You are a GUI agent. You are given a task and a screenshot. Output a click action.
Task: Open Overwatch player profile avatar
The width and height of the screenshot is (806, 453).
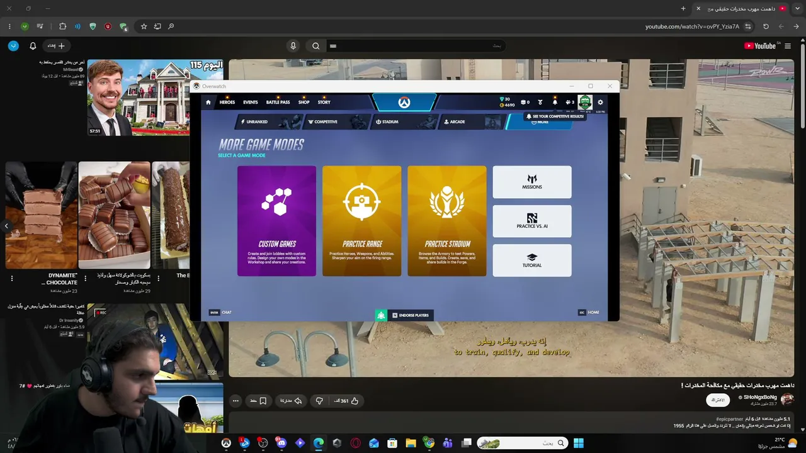(x=585, y=102)
